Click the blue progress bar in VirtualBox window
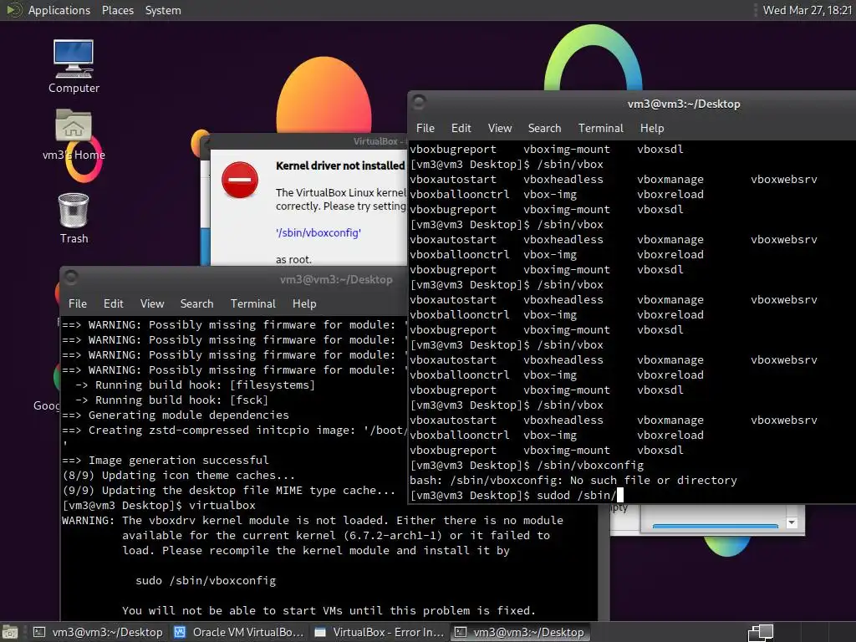This screenshot has height=642, width=856. 716,527
